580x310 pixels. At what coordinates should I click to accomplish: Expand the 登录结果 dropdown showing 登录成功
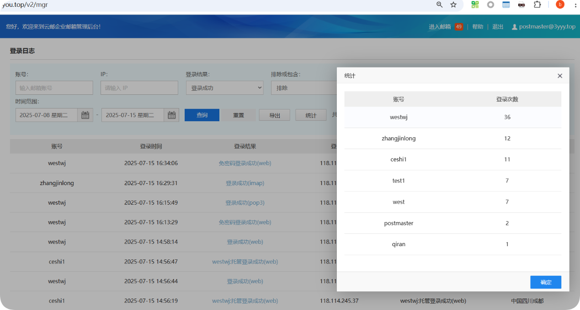(x=224, y=88)
